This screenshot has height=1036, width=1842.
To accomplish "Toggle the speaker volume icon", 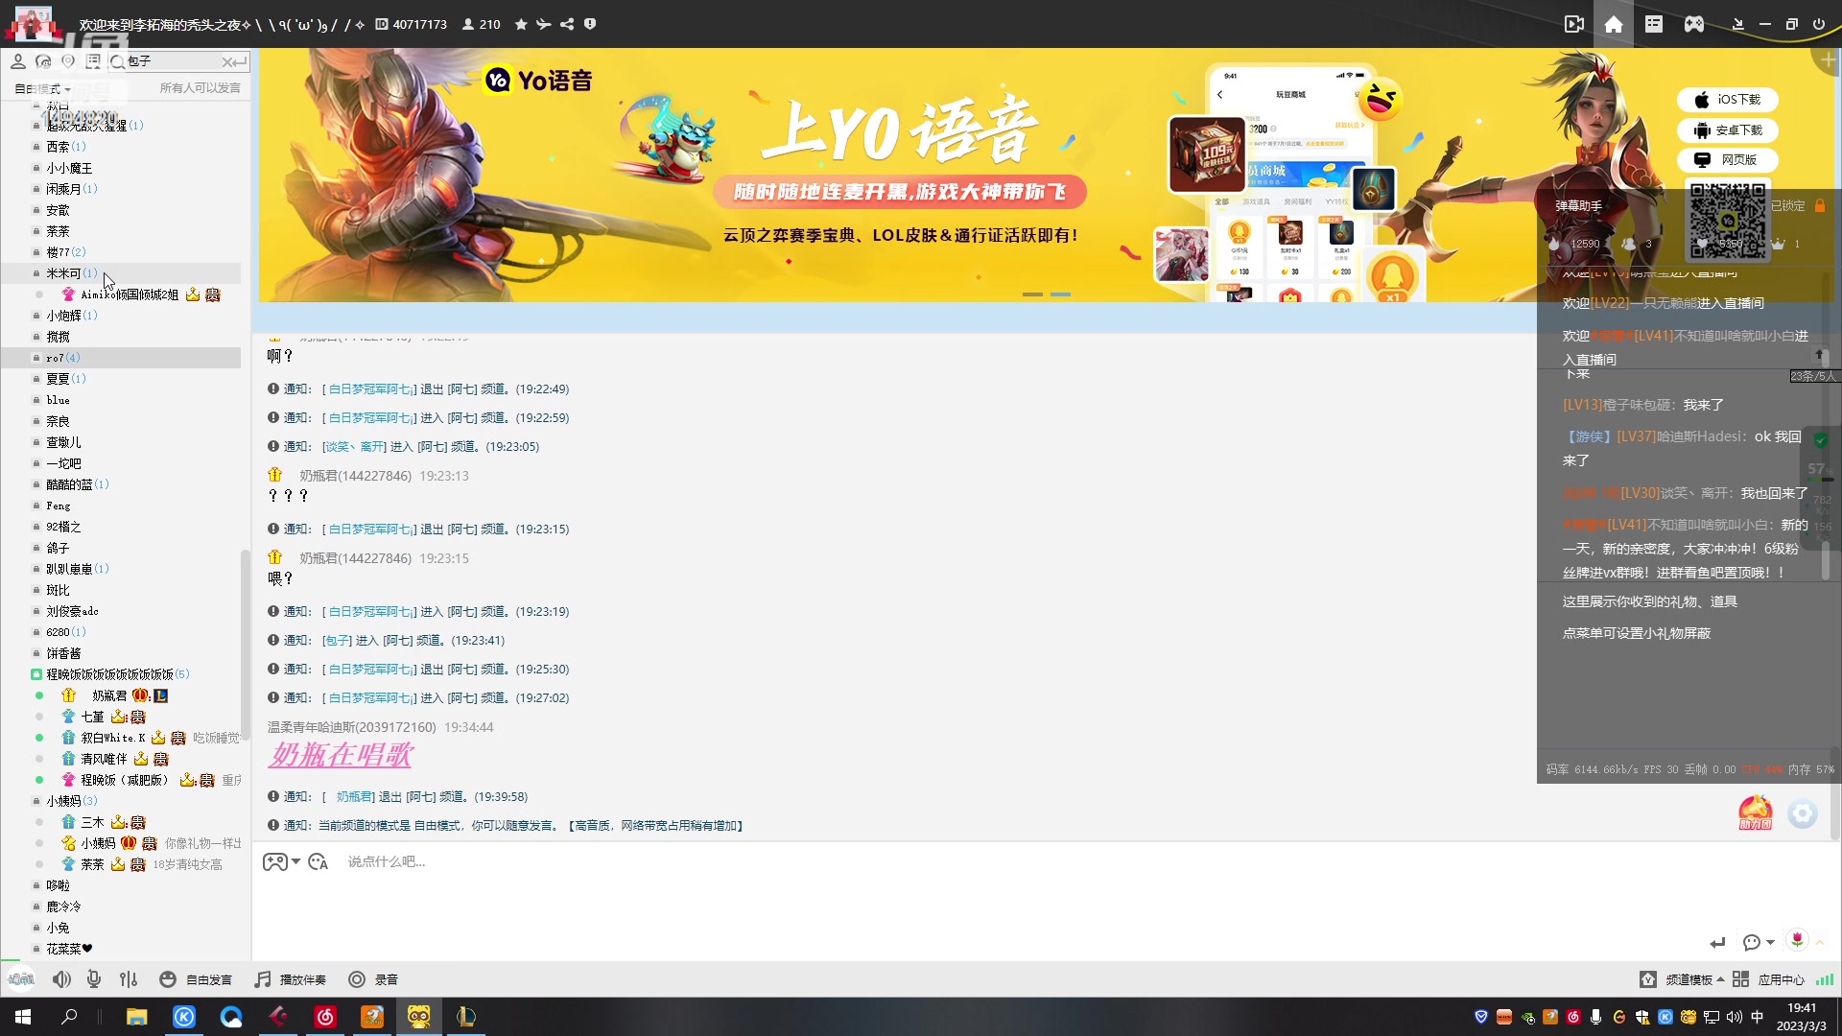I will (61, 979).
